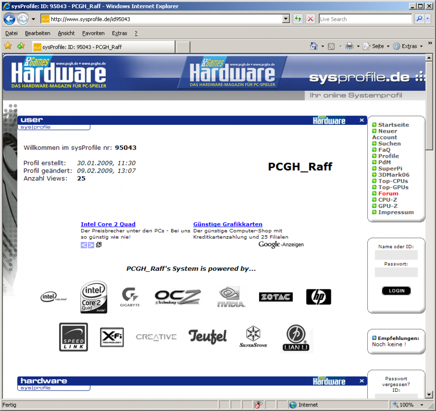436x411 pixels.
Task: Open the SuperPi sidebar link
Action: click(x=390, y=169)
